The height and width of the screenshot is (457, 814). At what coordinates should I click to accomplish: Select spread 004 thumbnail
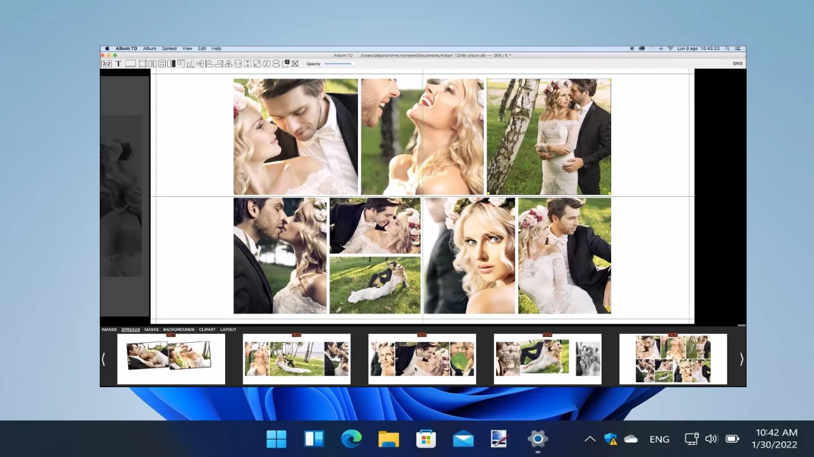click(548, 359)
